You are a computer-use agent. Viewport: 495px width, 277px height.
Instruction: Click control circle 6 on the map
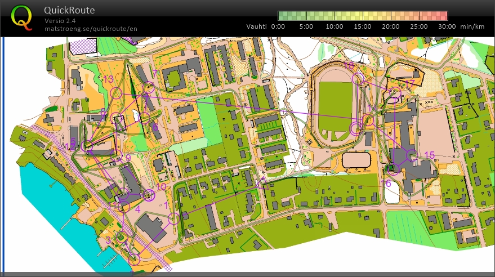(x=144, y=118)
